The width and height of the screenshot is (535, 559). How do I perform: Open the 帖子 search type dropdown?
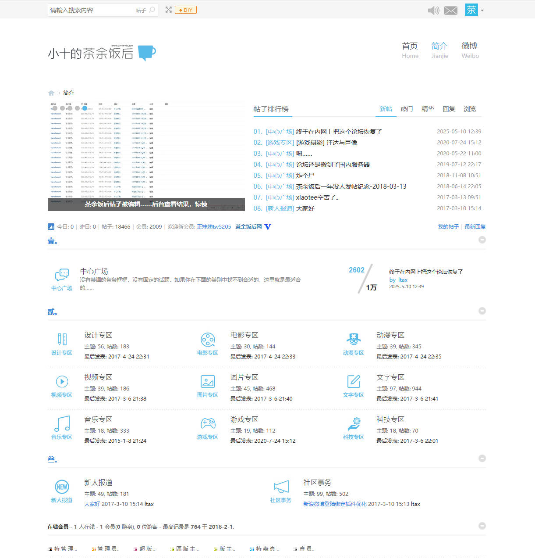coord(141,10)
